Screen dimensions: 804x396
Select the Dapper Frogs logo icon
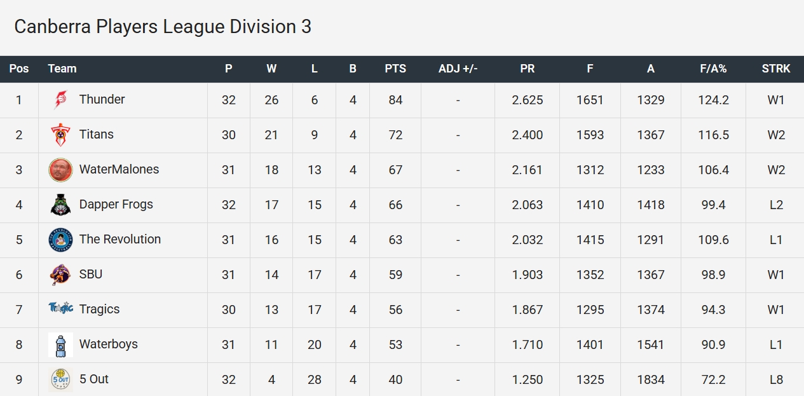(60, 205)
